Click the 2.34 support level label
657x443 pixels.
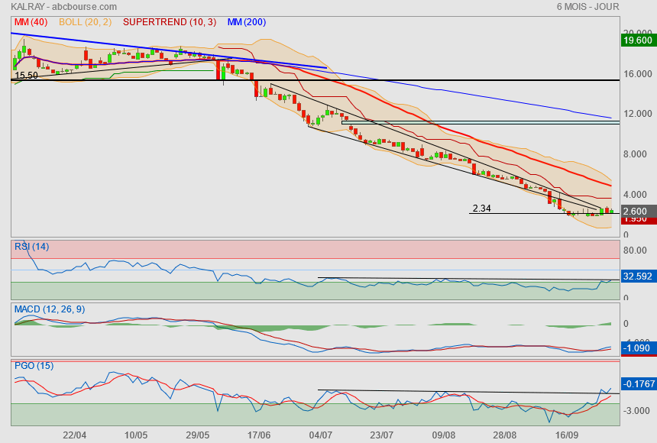(482, 209)
